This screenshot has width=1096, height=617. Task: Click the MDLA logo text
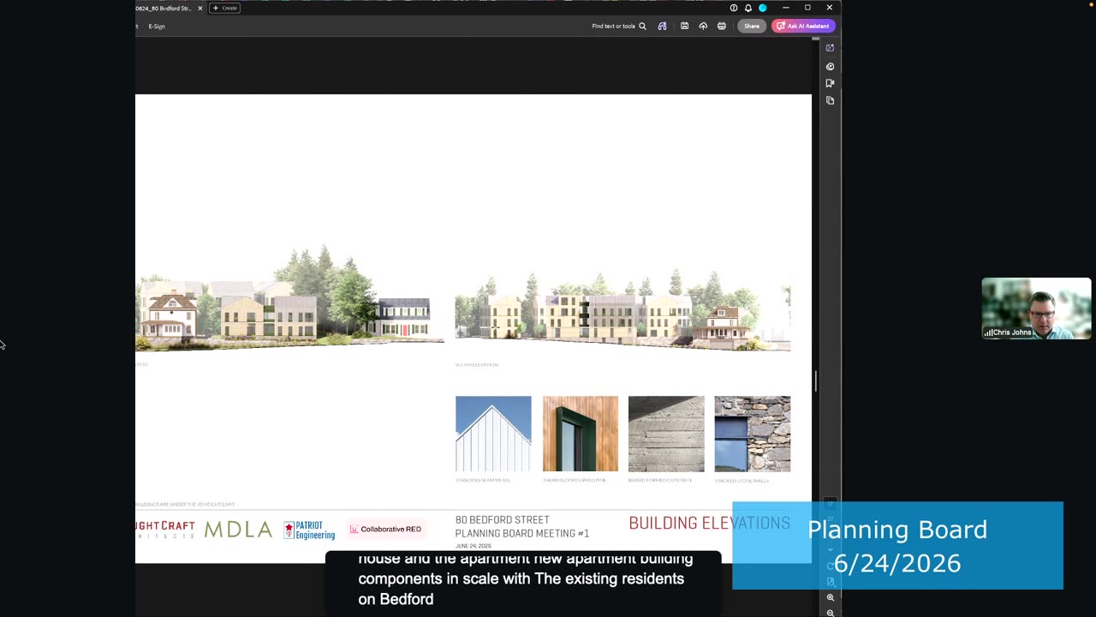238,530
